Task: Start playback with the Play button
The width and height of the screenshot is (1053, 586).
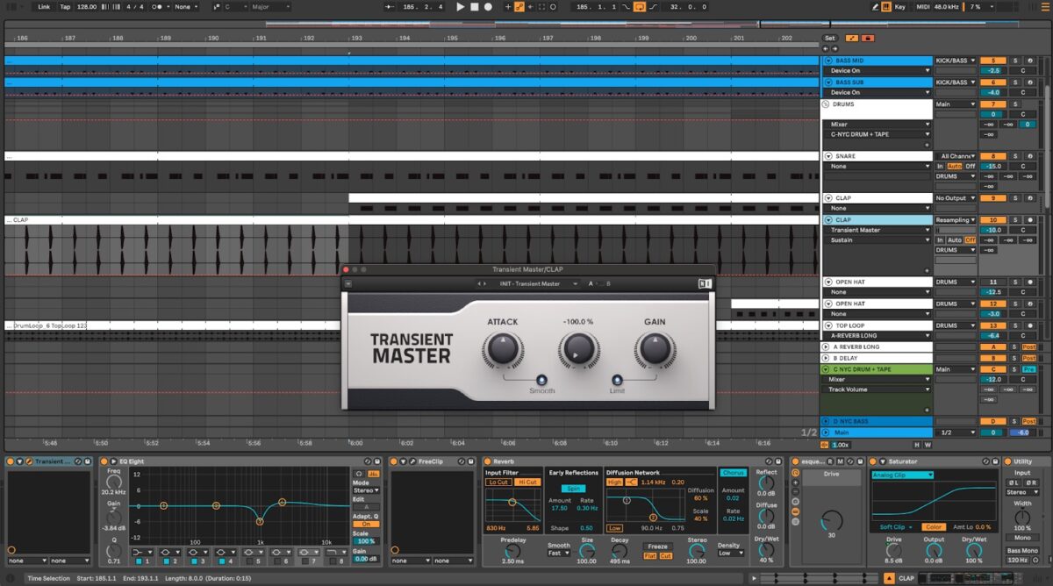Action: [461, 6]
